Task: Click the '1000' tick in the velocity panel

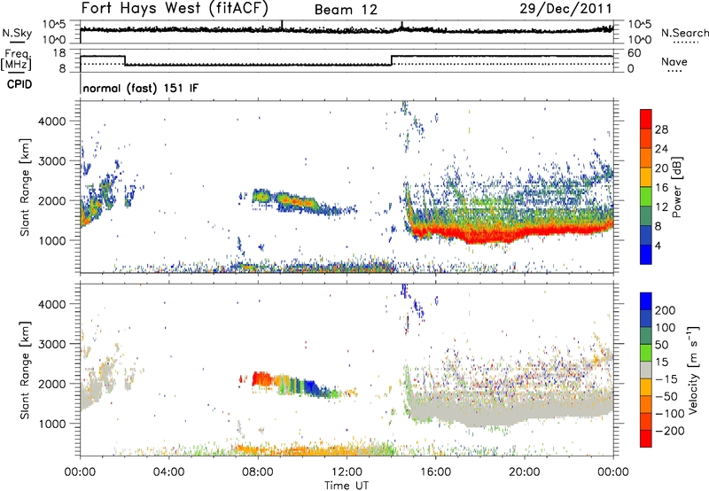Action: click(x=52, y=424)
